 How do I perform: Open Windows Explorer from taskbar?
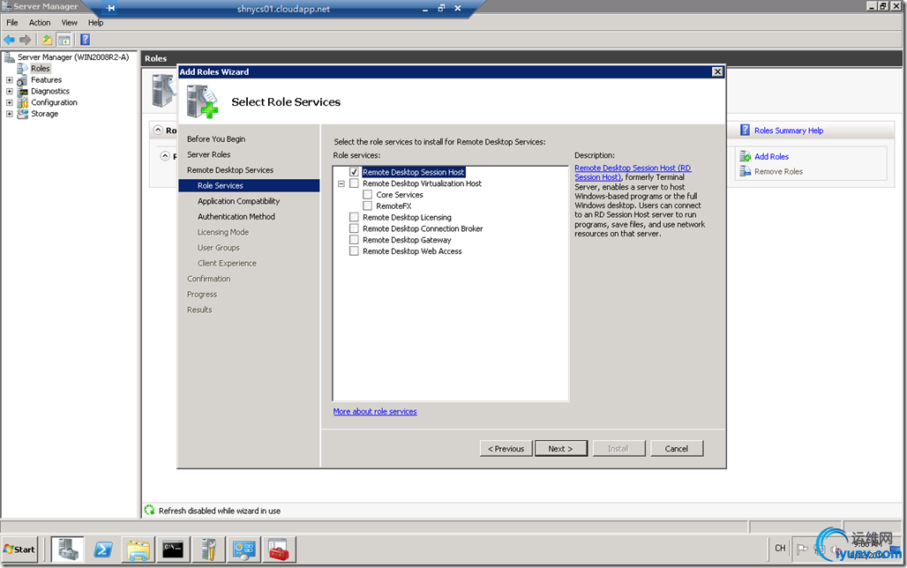click(139, 549)
